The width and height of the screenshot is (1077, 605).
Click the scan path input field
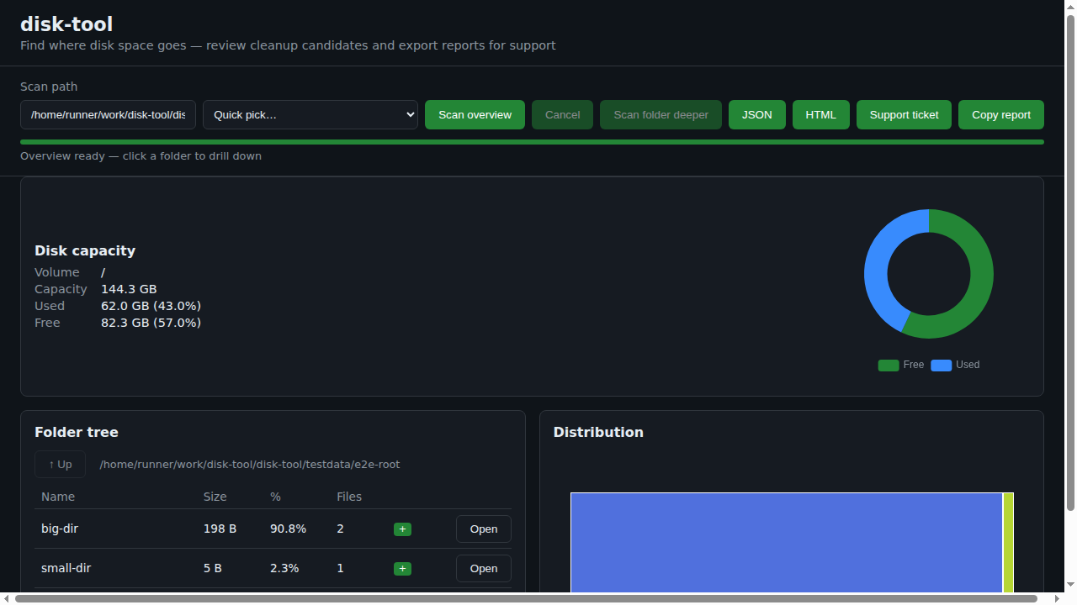point(108,115)
